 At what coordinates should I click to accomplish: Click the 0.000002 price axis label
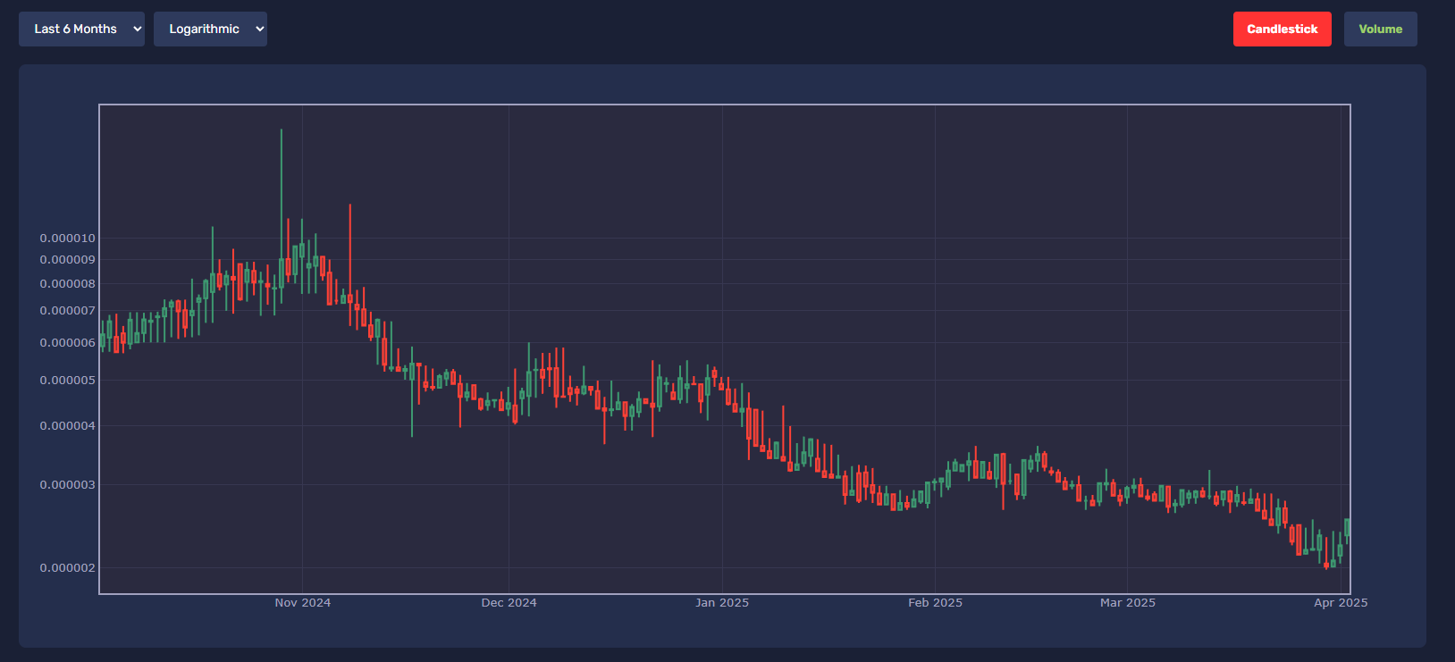(68, 568)
